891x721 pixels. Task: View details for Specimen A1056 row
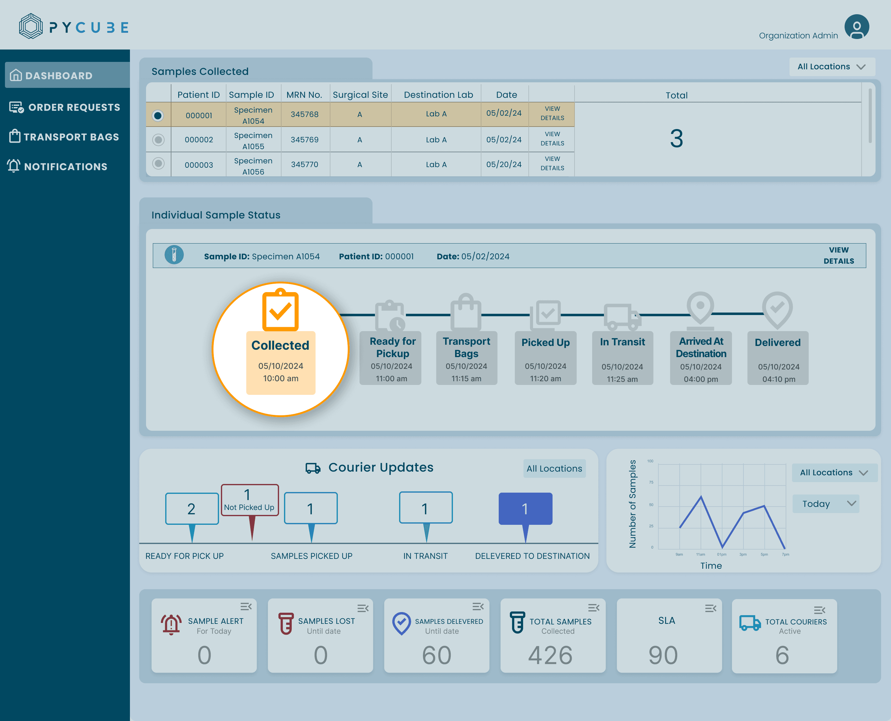[552, 163]
